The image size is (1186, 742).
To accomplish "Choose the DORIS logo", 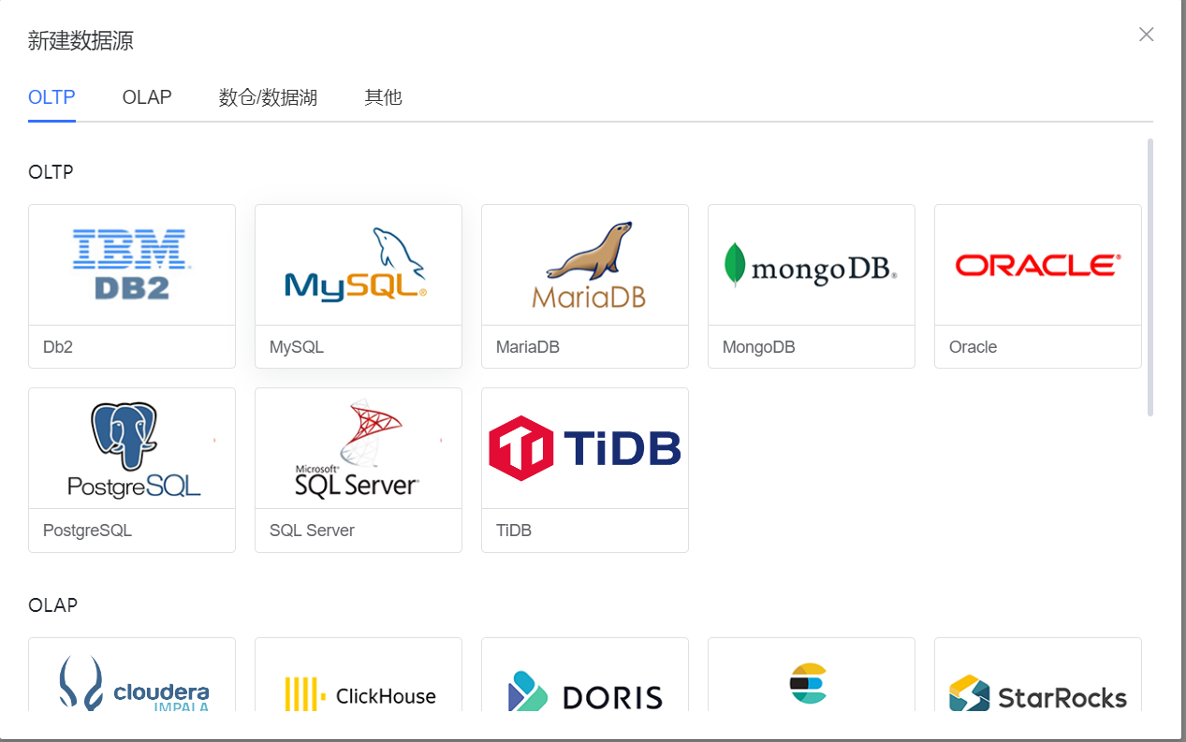I will pyautogui.click(x=585, y=693).
